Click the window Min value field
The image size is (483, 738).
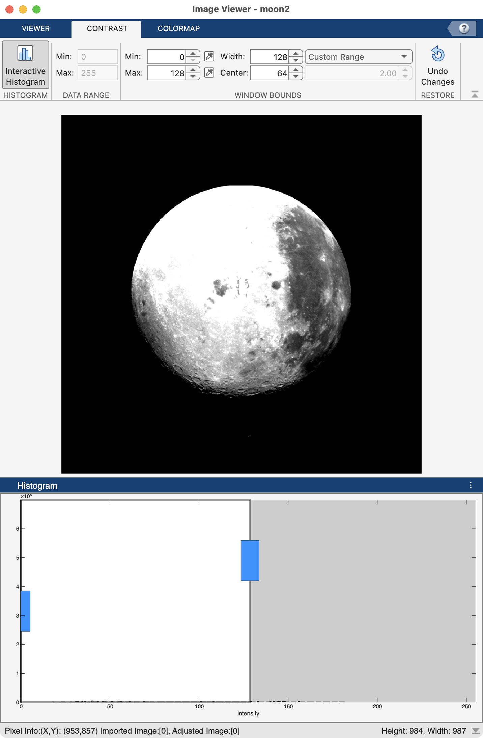[x=167, y=57]
